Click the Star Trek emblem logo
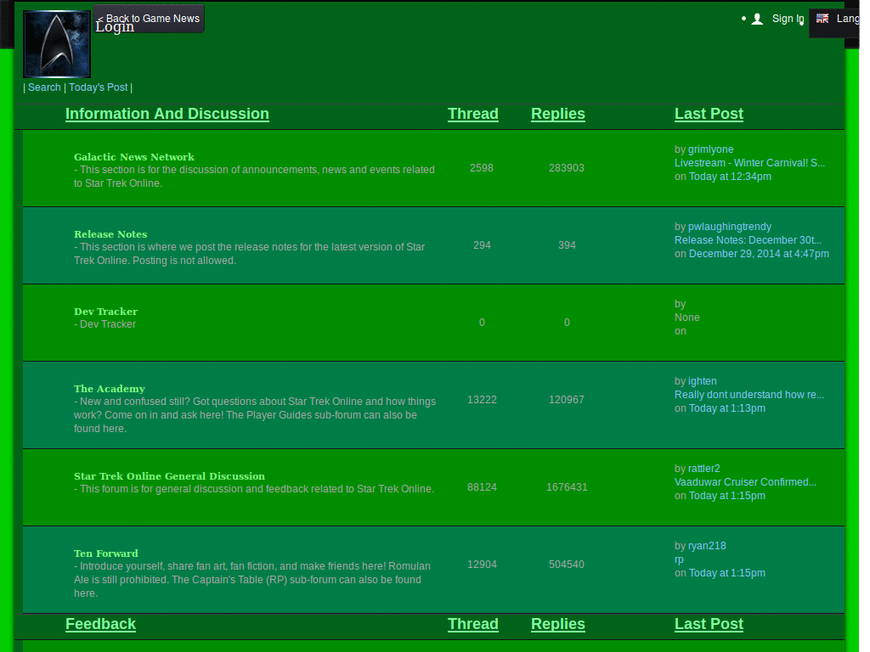 coord(57,44)
